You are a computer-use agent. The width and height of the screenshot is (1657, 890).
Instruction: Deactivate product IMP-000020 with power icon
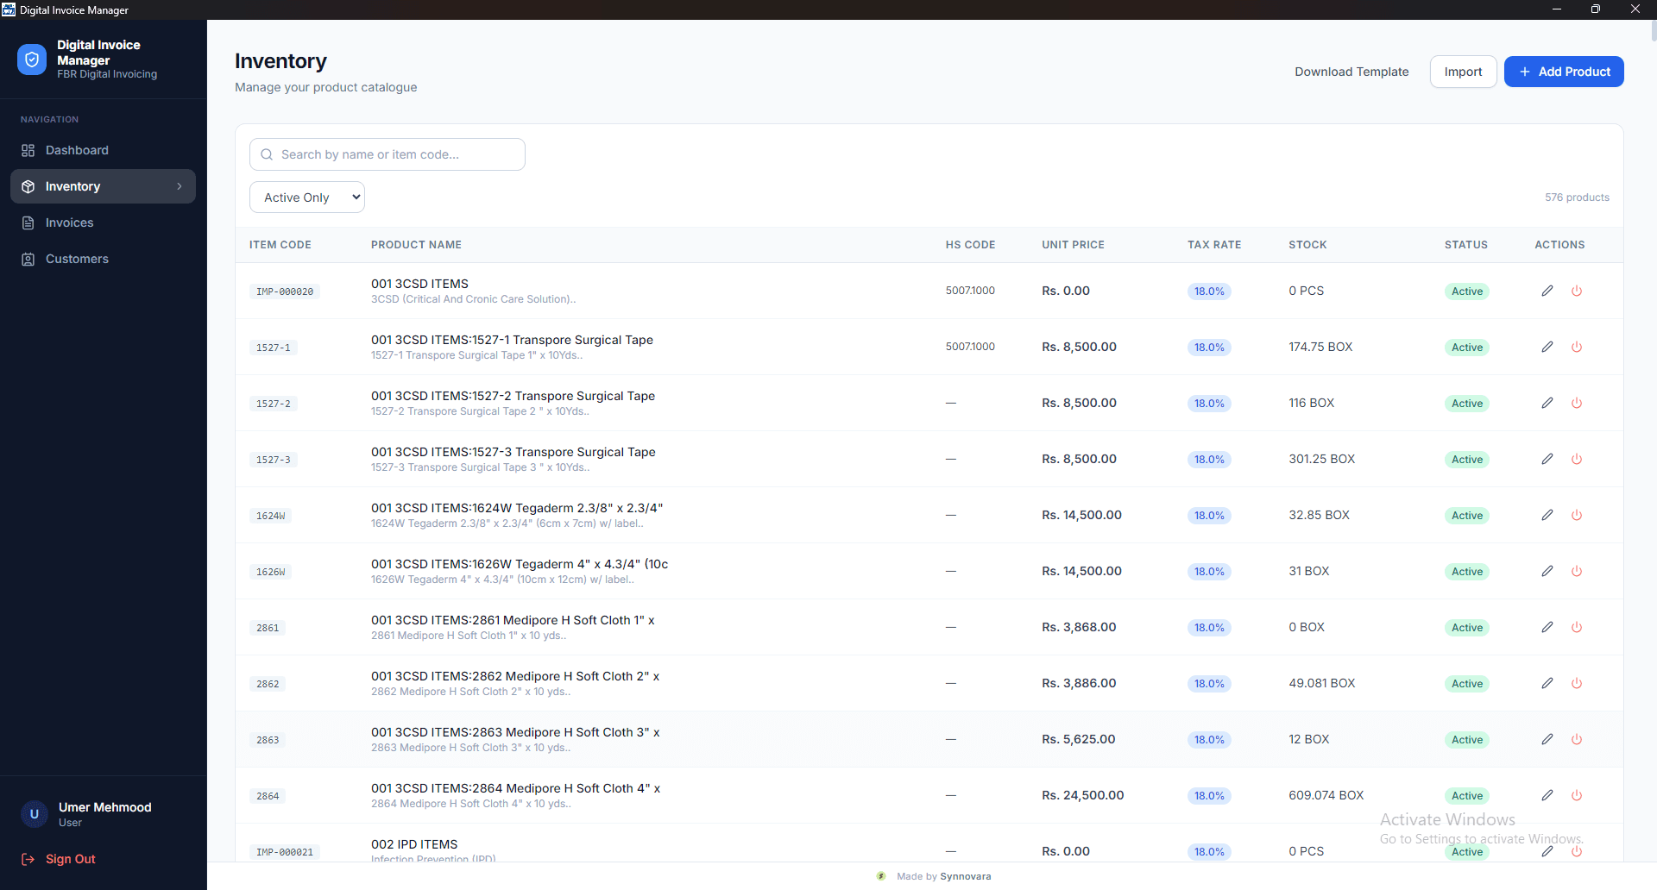[x=1577, y=291]
